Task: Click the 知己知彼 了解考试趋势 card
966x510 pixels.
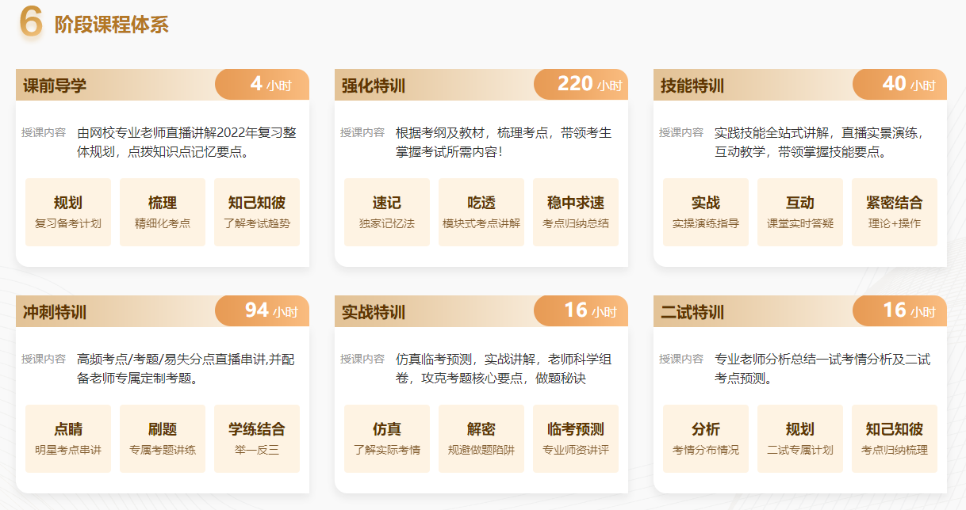Action: coord(256,211)
